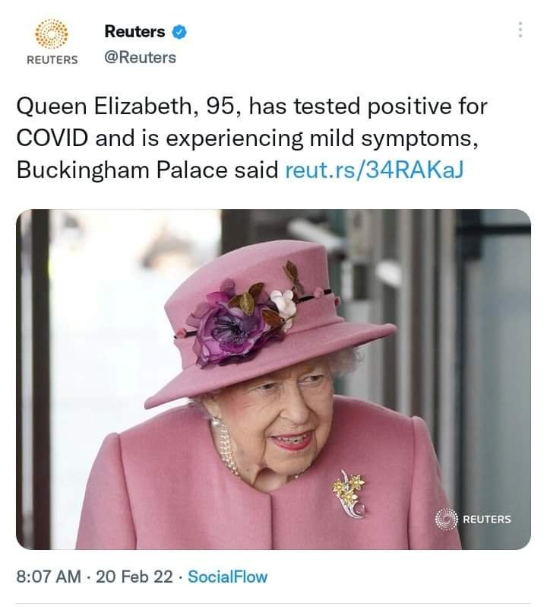The width and height of the screenshot is (547, 607).
Task: Click the @Reuters account handle
Action: pyautogui.click(x=140, y=58)
